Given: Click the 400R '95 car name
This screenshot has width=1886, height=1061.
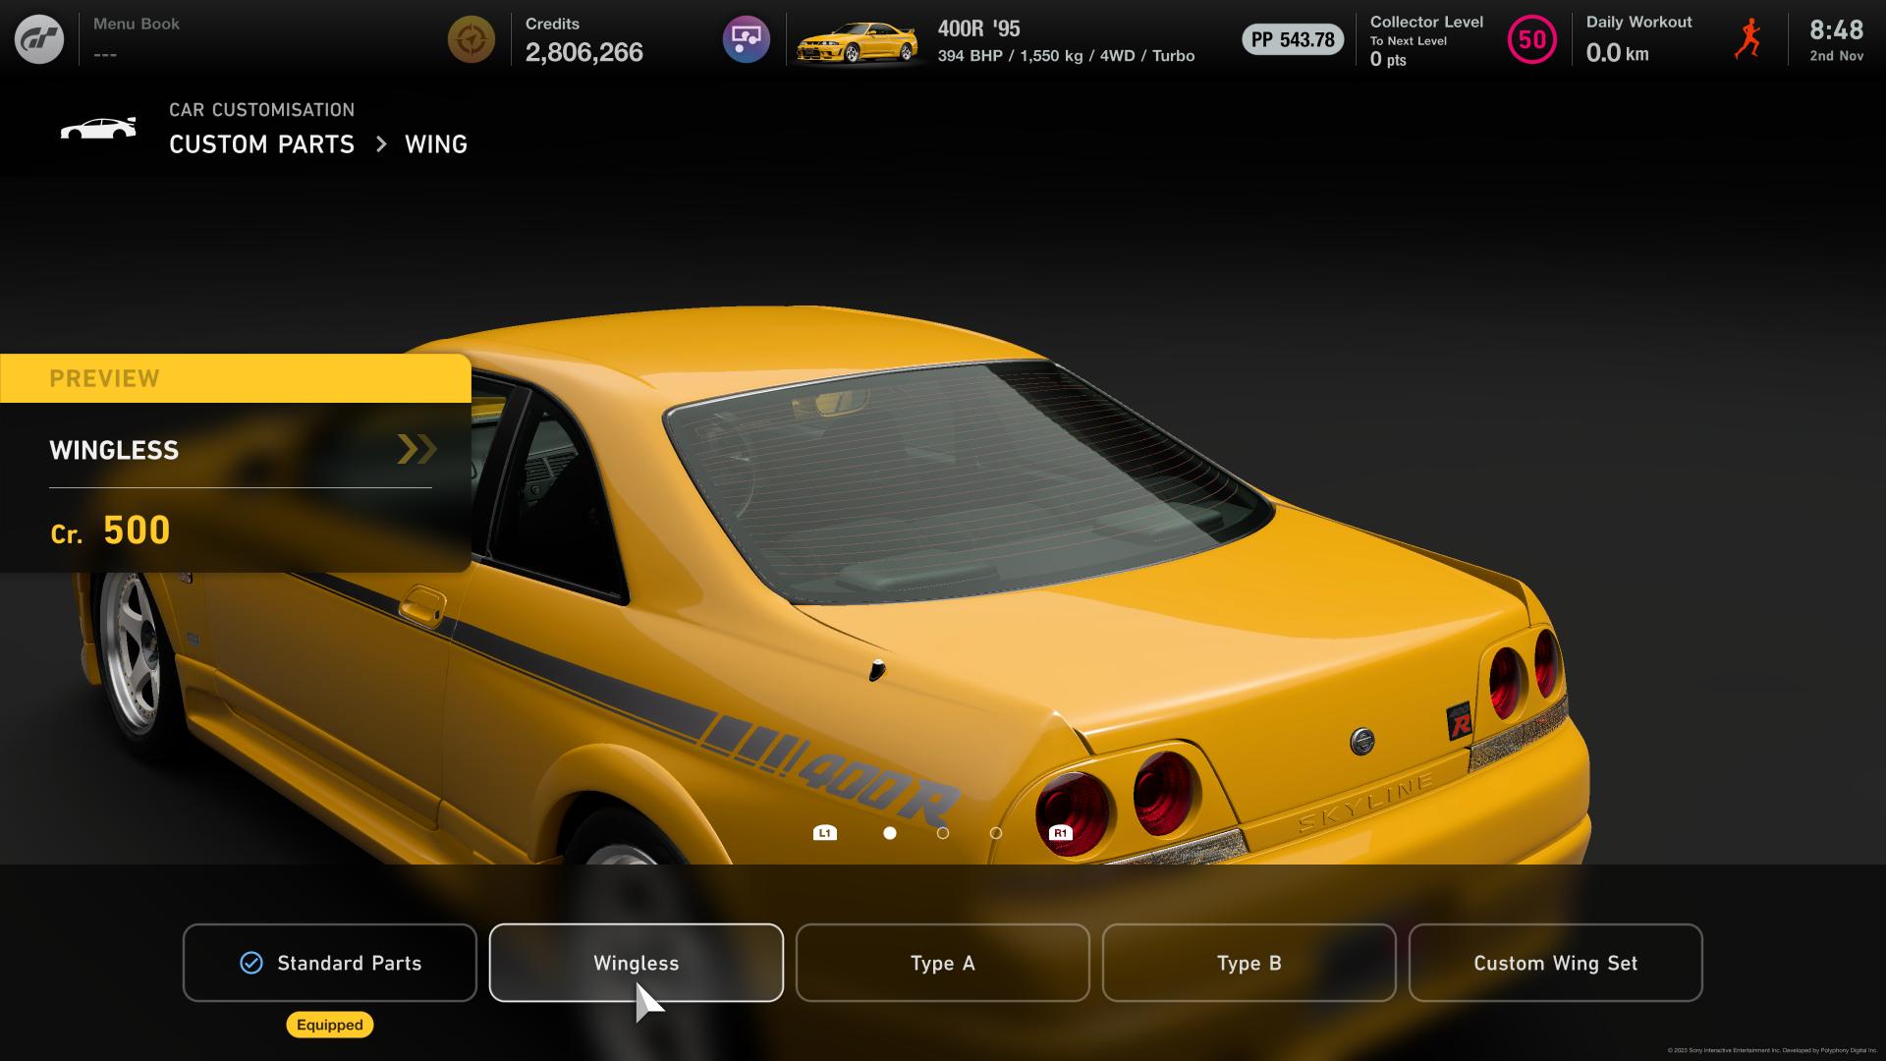Looking at the screenshot, I should pos(979,28).
